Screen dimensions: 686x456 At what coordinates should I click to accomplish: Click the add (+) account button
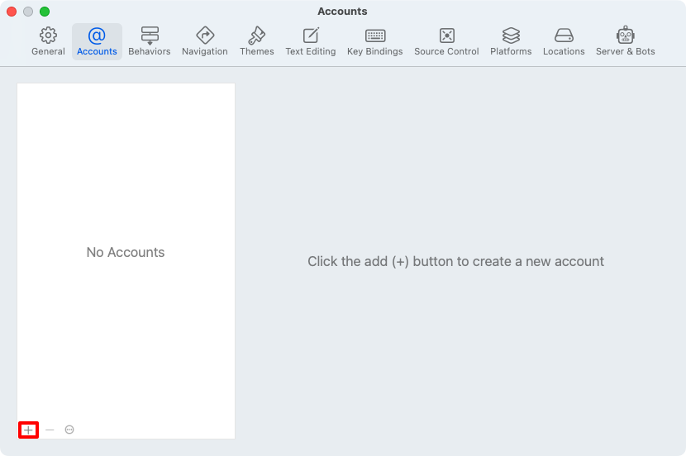[x=28, y=430]
